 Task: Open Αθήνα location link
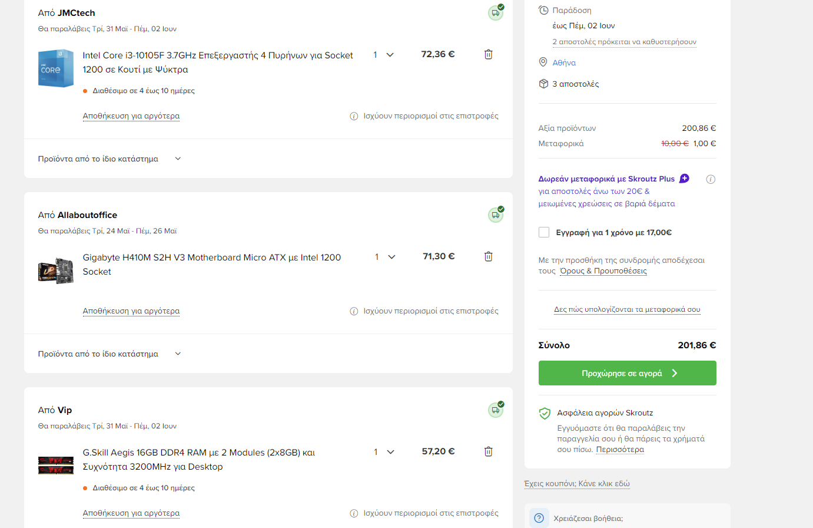click(x=564, y=62)
